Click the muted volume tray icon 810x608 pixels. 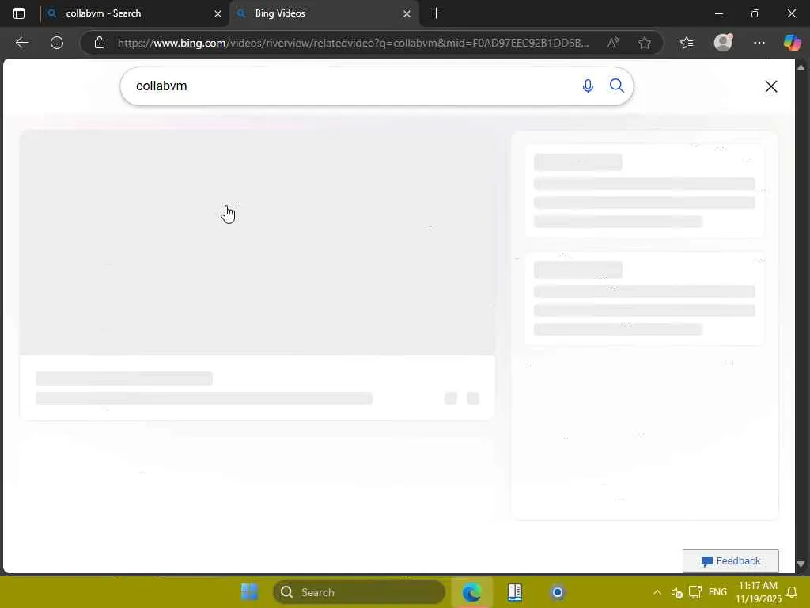(677, 592)
